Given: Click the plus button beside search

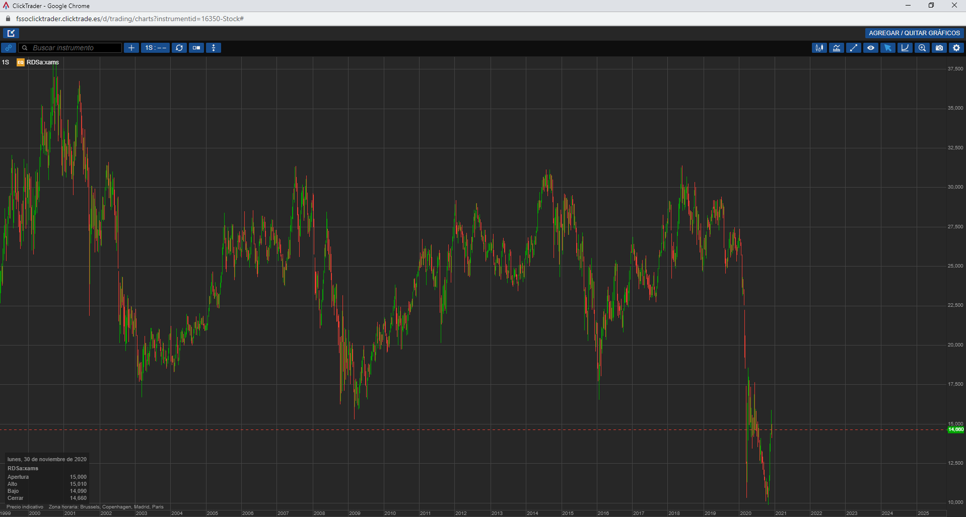Looking at the screenshot, I should click(x=131, y=48).
